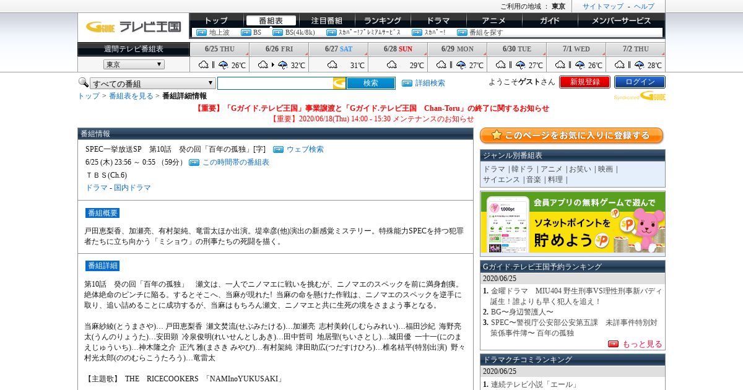The image size is (743, 390).
Task: Click the arrow icon before 番組を探す
Action: point(462,32)
